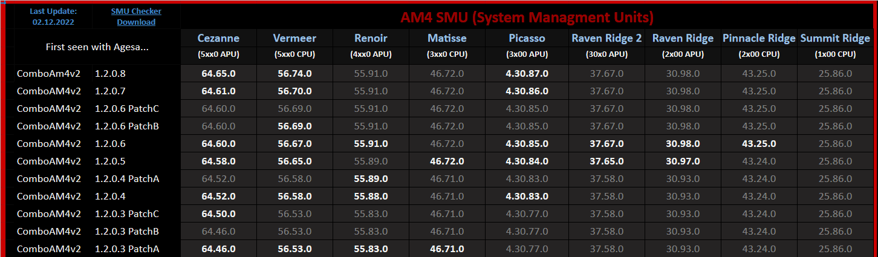
Task: Click the Summit Ridge column header
Action: pos(835,38)
